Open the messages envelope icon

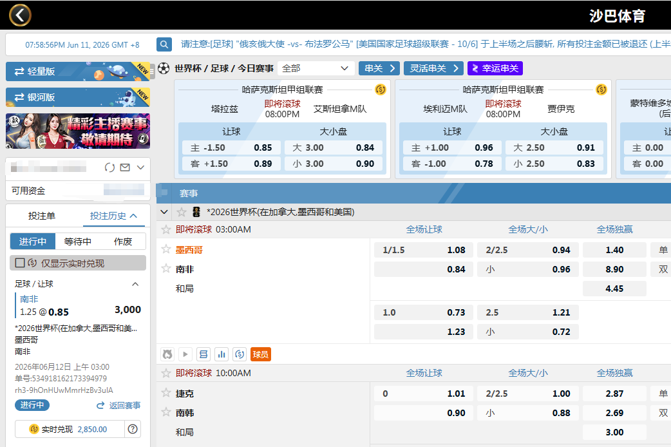click(125, 167)
